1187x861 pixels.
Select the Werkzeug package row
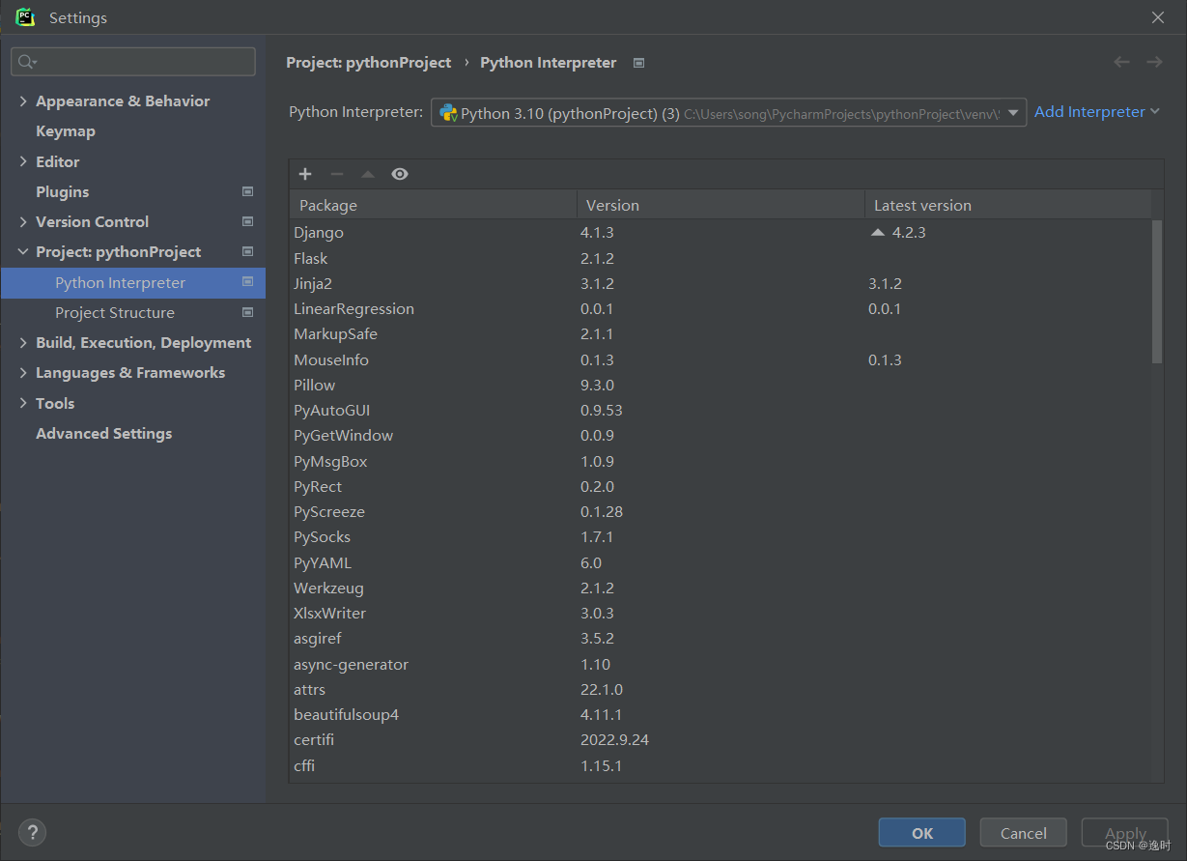click(721, 588)
